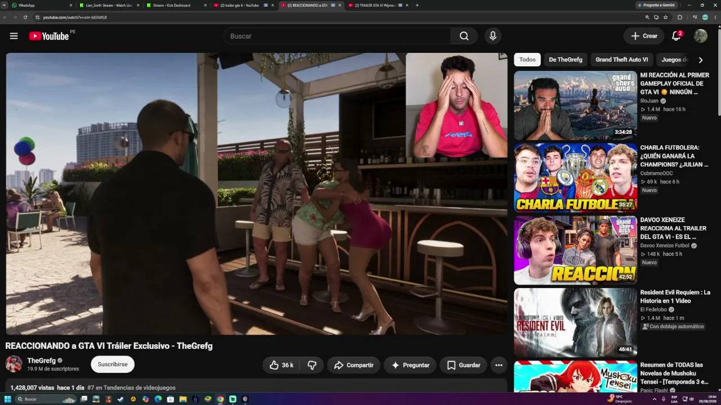Switch keyboard language ESP LAA
Image resolution: width=721 pixels, height=405 pixels.
point(674,399)
